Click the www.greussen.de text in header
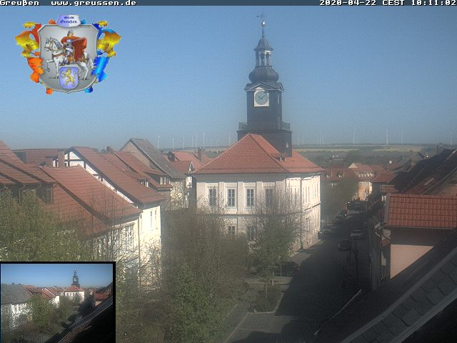The width and height of the screenshot is (457, 343). click(x=94, y=3)
